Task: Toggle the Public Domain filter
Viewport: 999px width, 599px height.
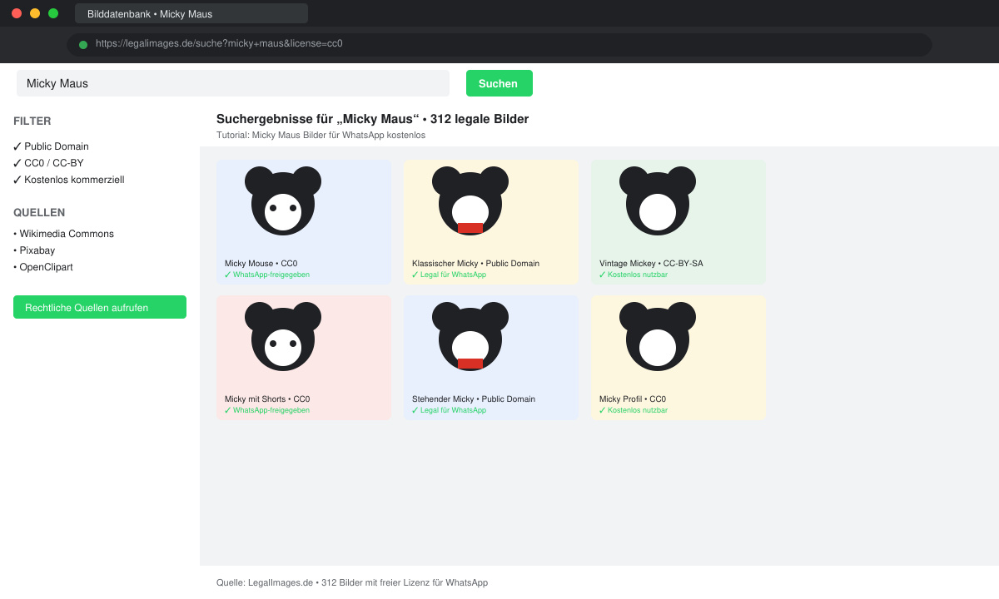Action: (51, 146)
